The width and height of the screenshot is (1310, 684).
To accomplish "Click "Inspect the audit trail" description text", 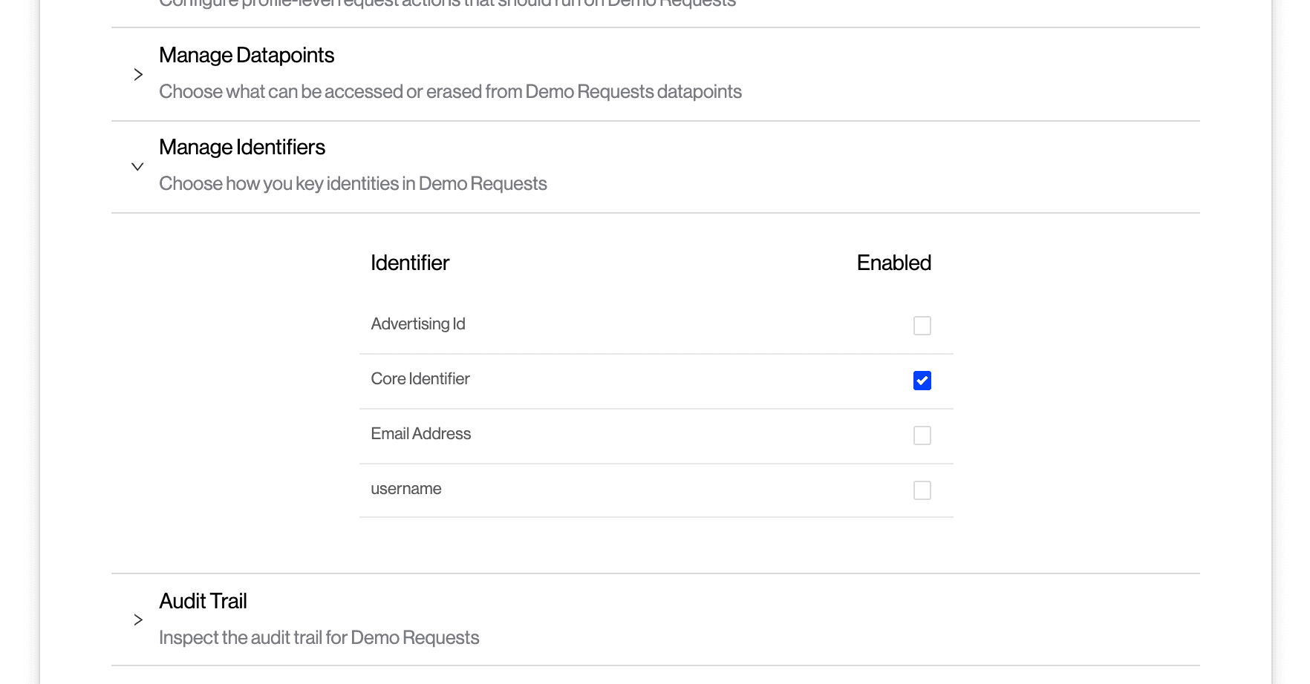I will [x=319, y=638].
